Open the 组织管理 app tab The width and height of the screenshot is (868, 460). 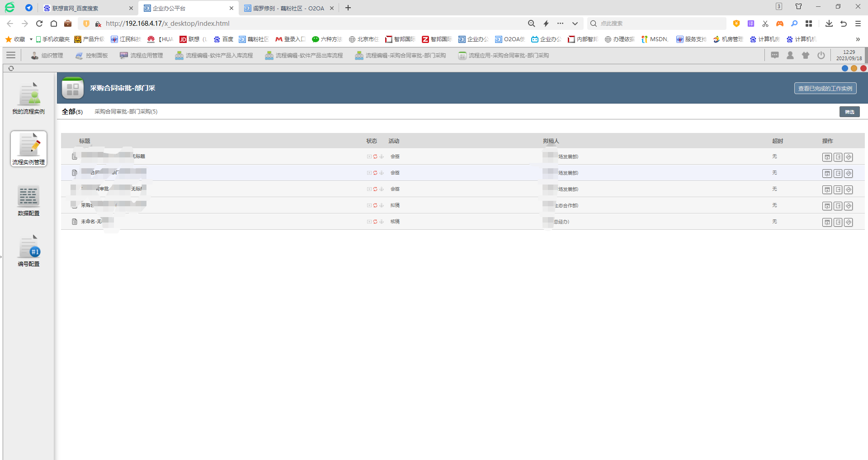pos(47,55)
